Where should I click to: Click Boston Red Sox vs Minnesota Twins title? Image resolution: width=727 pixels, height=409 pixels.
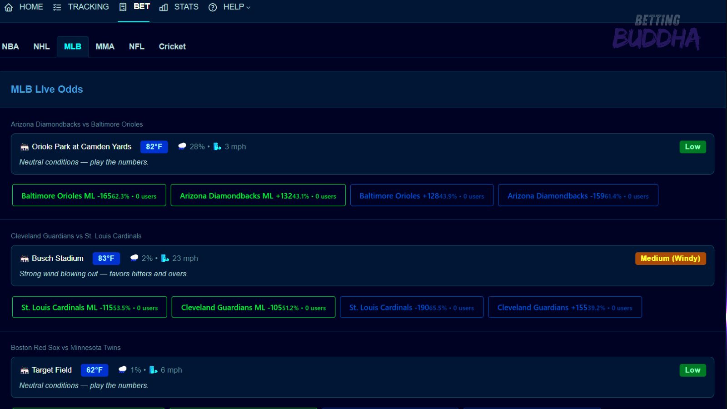tap(66, 348)
